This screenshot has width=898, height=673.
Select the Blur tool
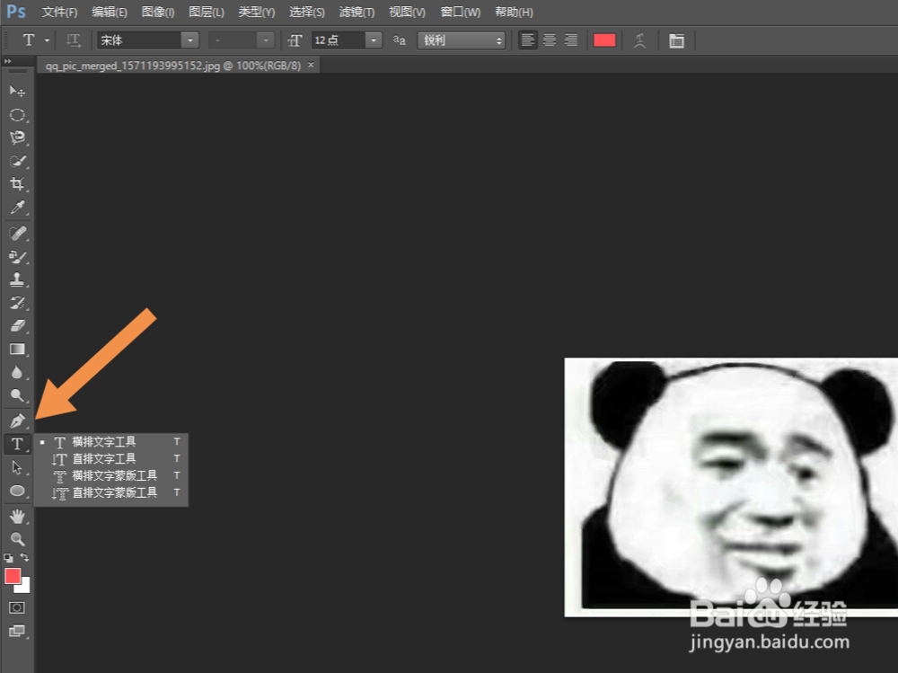[17, 373]
